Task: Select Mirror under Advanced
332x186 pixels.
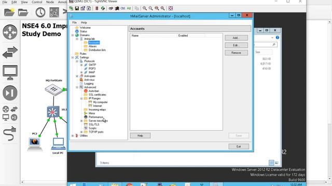Action: [x=92, y=113]
